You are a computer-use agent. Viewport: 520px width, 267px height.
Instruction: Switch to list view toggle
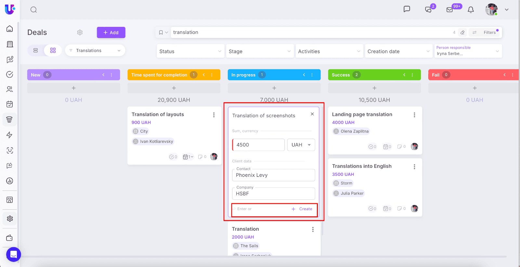(x=36, y=51)
